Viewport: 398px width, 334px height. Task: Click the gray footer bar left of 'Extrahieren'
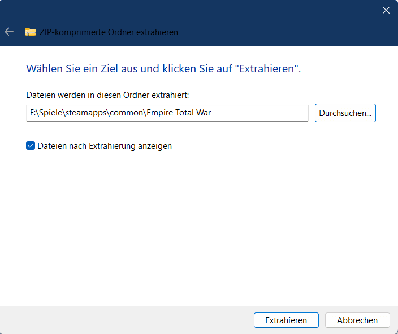tap(124, 320)
